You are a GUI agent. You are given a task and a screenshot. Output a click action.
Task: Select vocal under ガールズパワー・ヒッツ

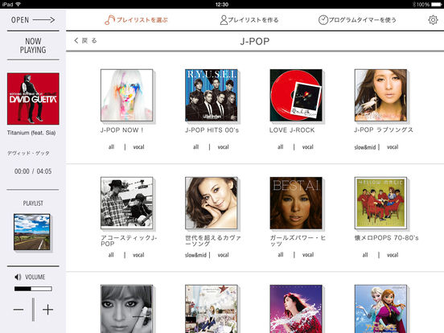tap(308, 254)
